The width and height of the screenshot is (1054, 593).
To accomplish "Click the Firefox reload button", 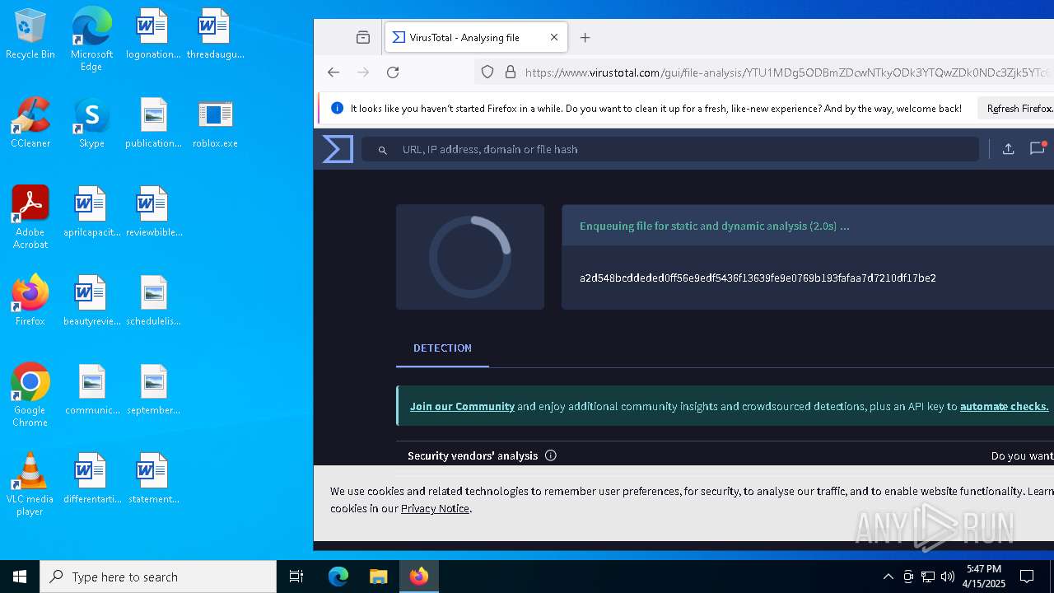I will click(x=393, y=72).
